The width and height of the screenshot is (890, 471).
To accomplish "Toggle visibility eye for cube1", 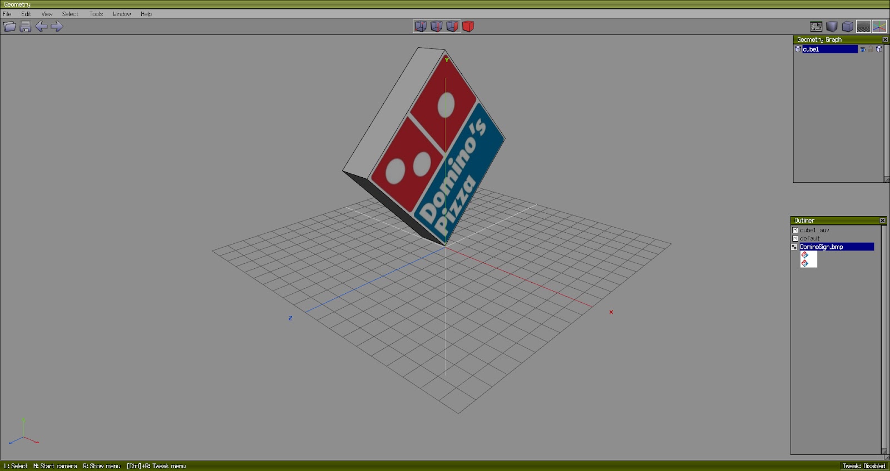I will (863, 49).
